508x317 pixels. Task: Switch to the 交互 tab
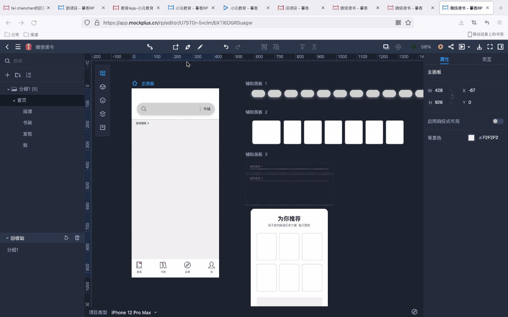[487, 59]
